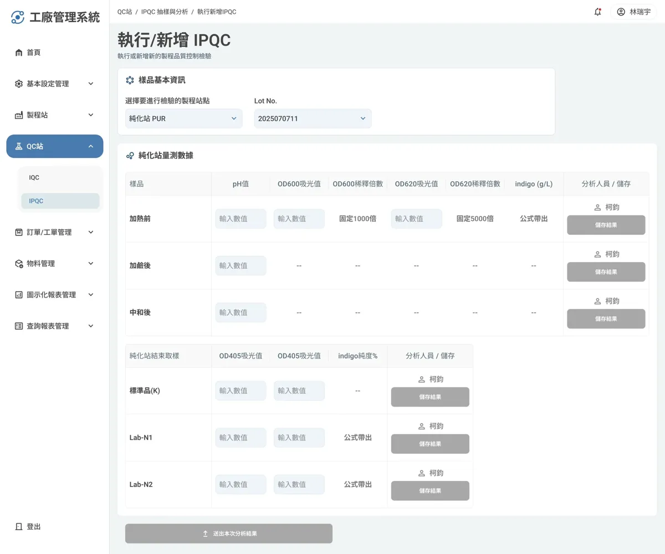Click the logout door icon
This screenshot has height=554, width=665.
click(x=19, y=526)
